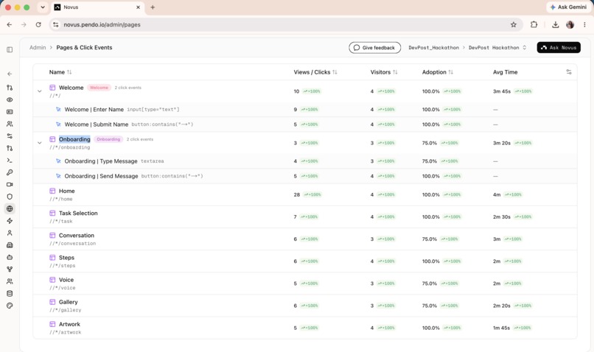Open the lightning bolt sidebar icon
The height and width of the screenshot is (352, 594).
coord(10,221)
